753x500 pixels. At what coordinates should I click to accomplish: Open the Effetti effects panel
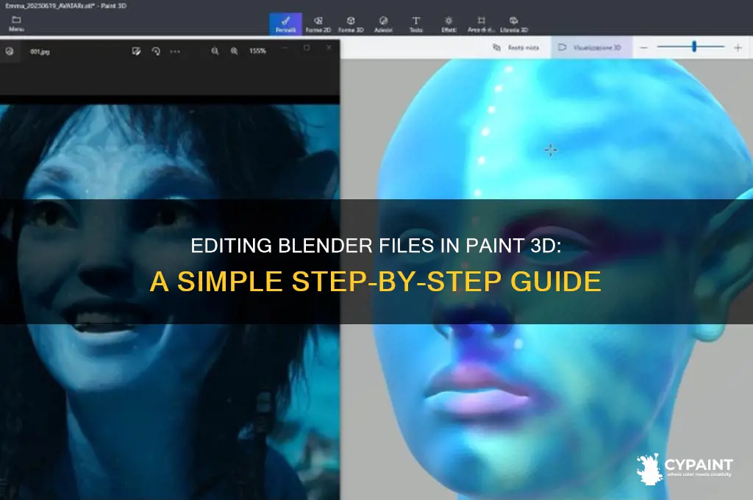point(449,24)
